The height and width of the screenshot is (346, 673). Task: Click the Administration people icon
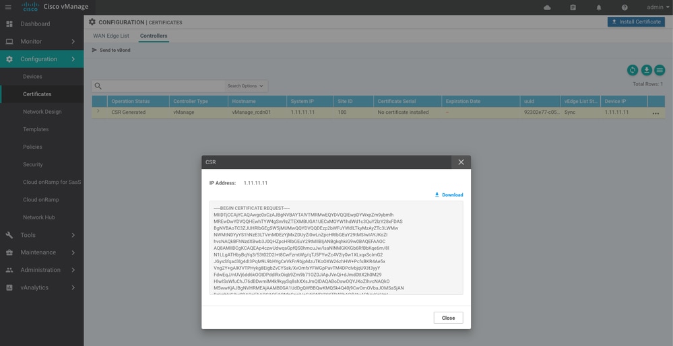9,270
